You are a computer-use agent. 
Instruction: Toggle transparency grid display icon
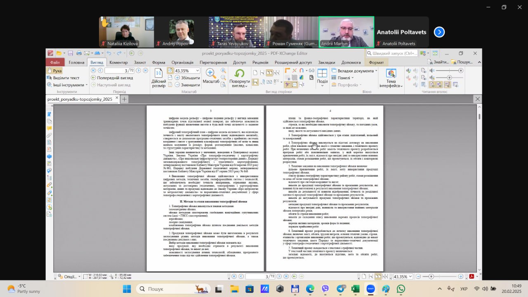(294, 77)
